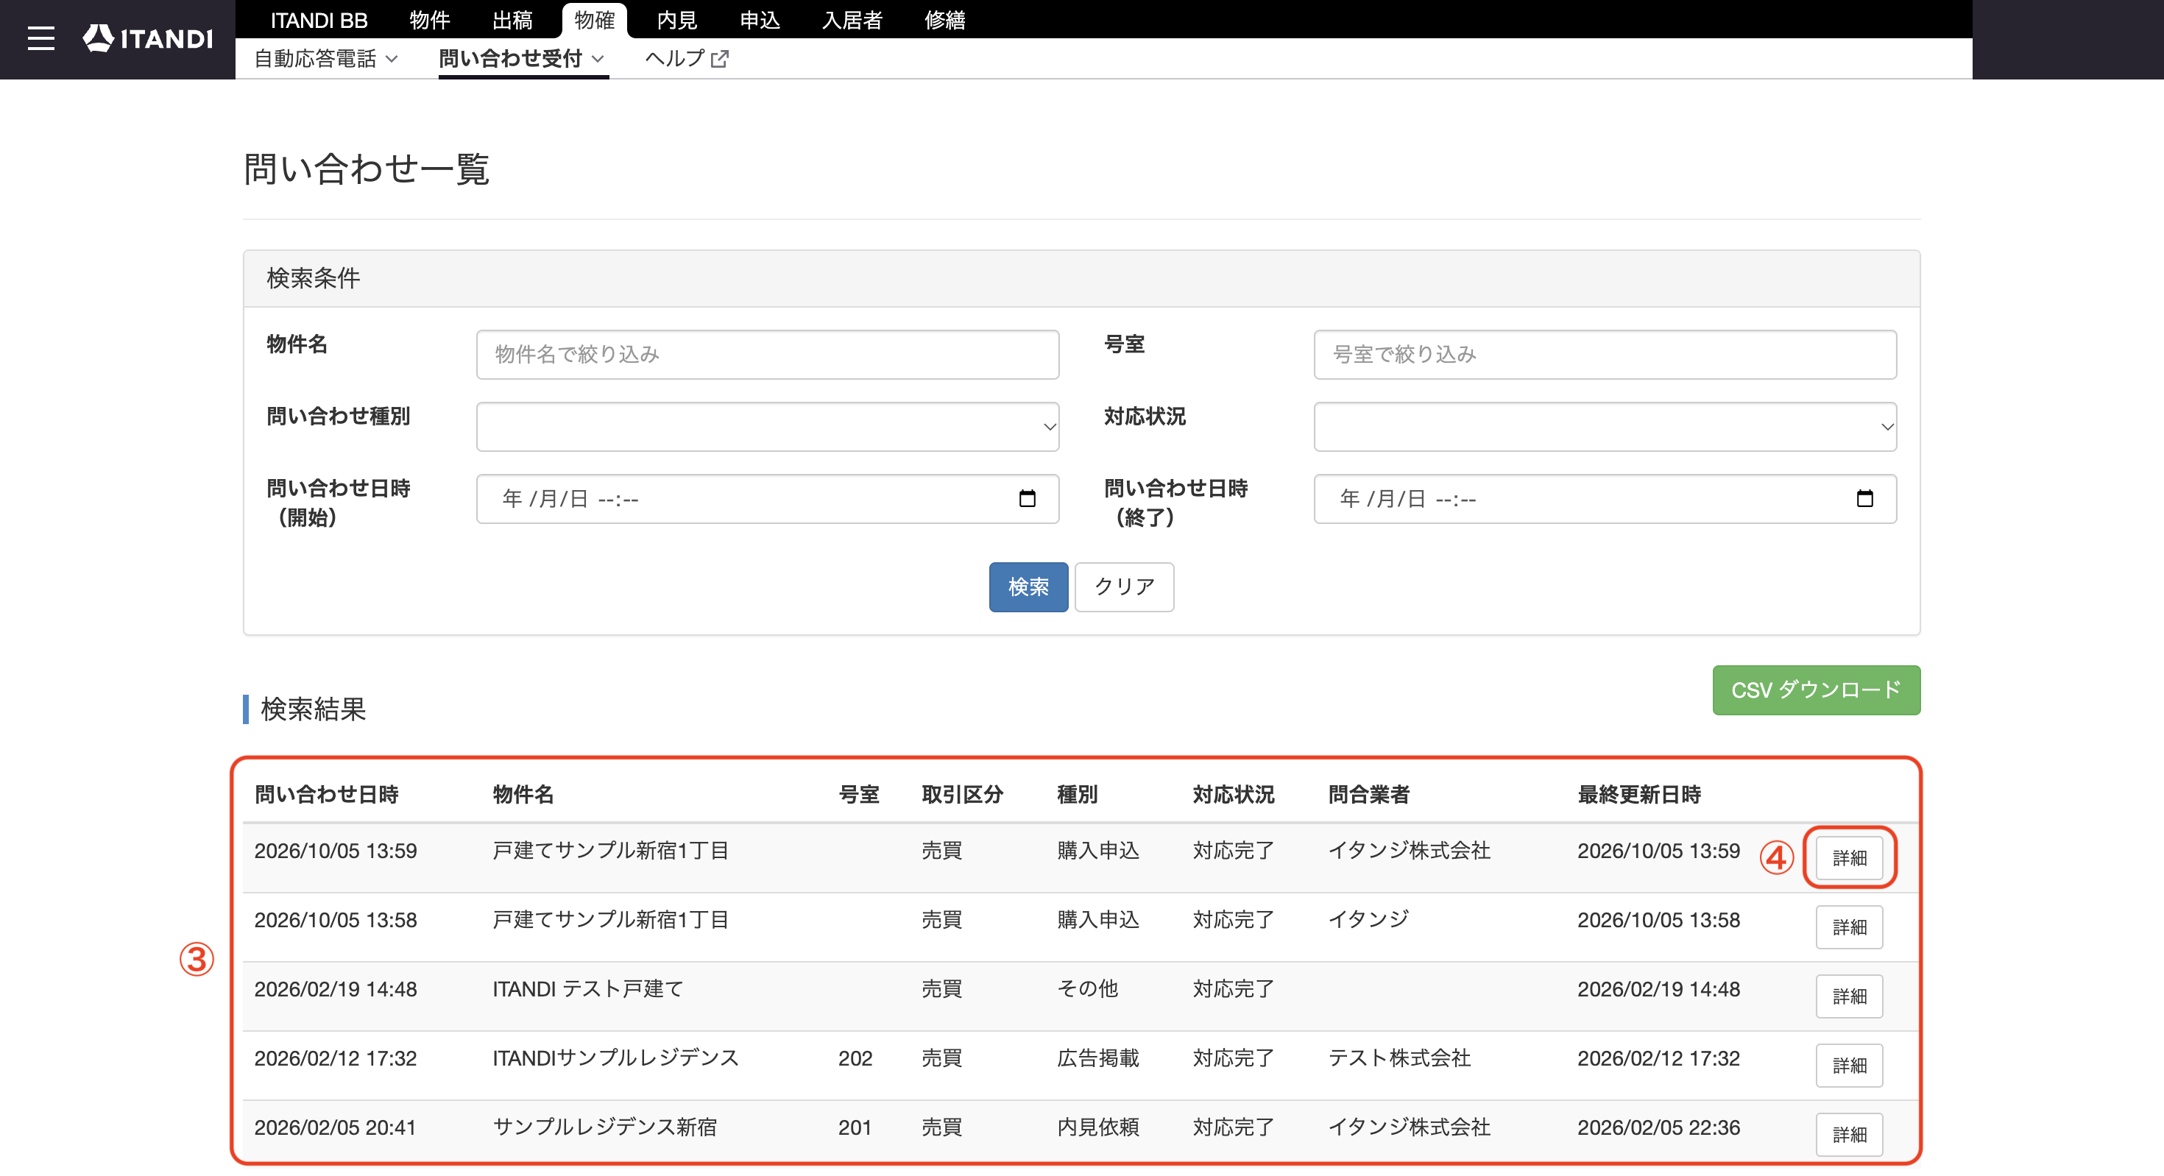Select the 広告掲載 cell
2164x1176 pixels.
[x=1098, y=1058]
